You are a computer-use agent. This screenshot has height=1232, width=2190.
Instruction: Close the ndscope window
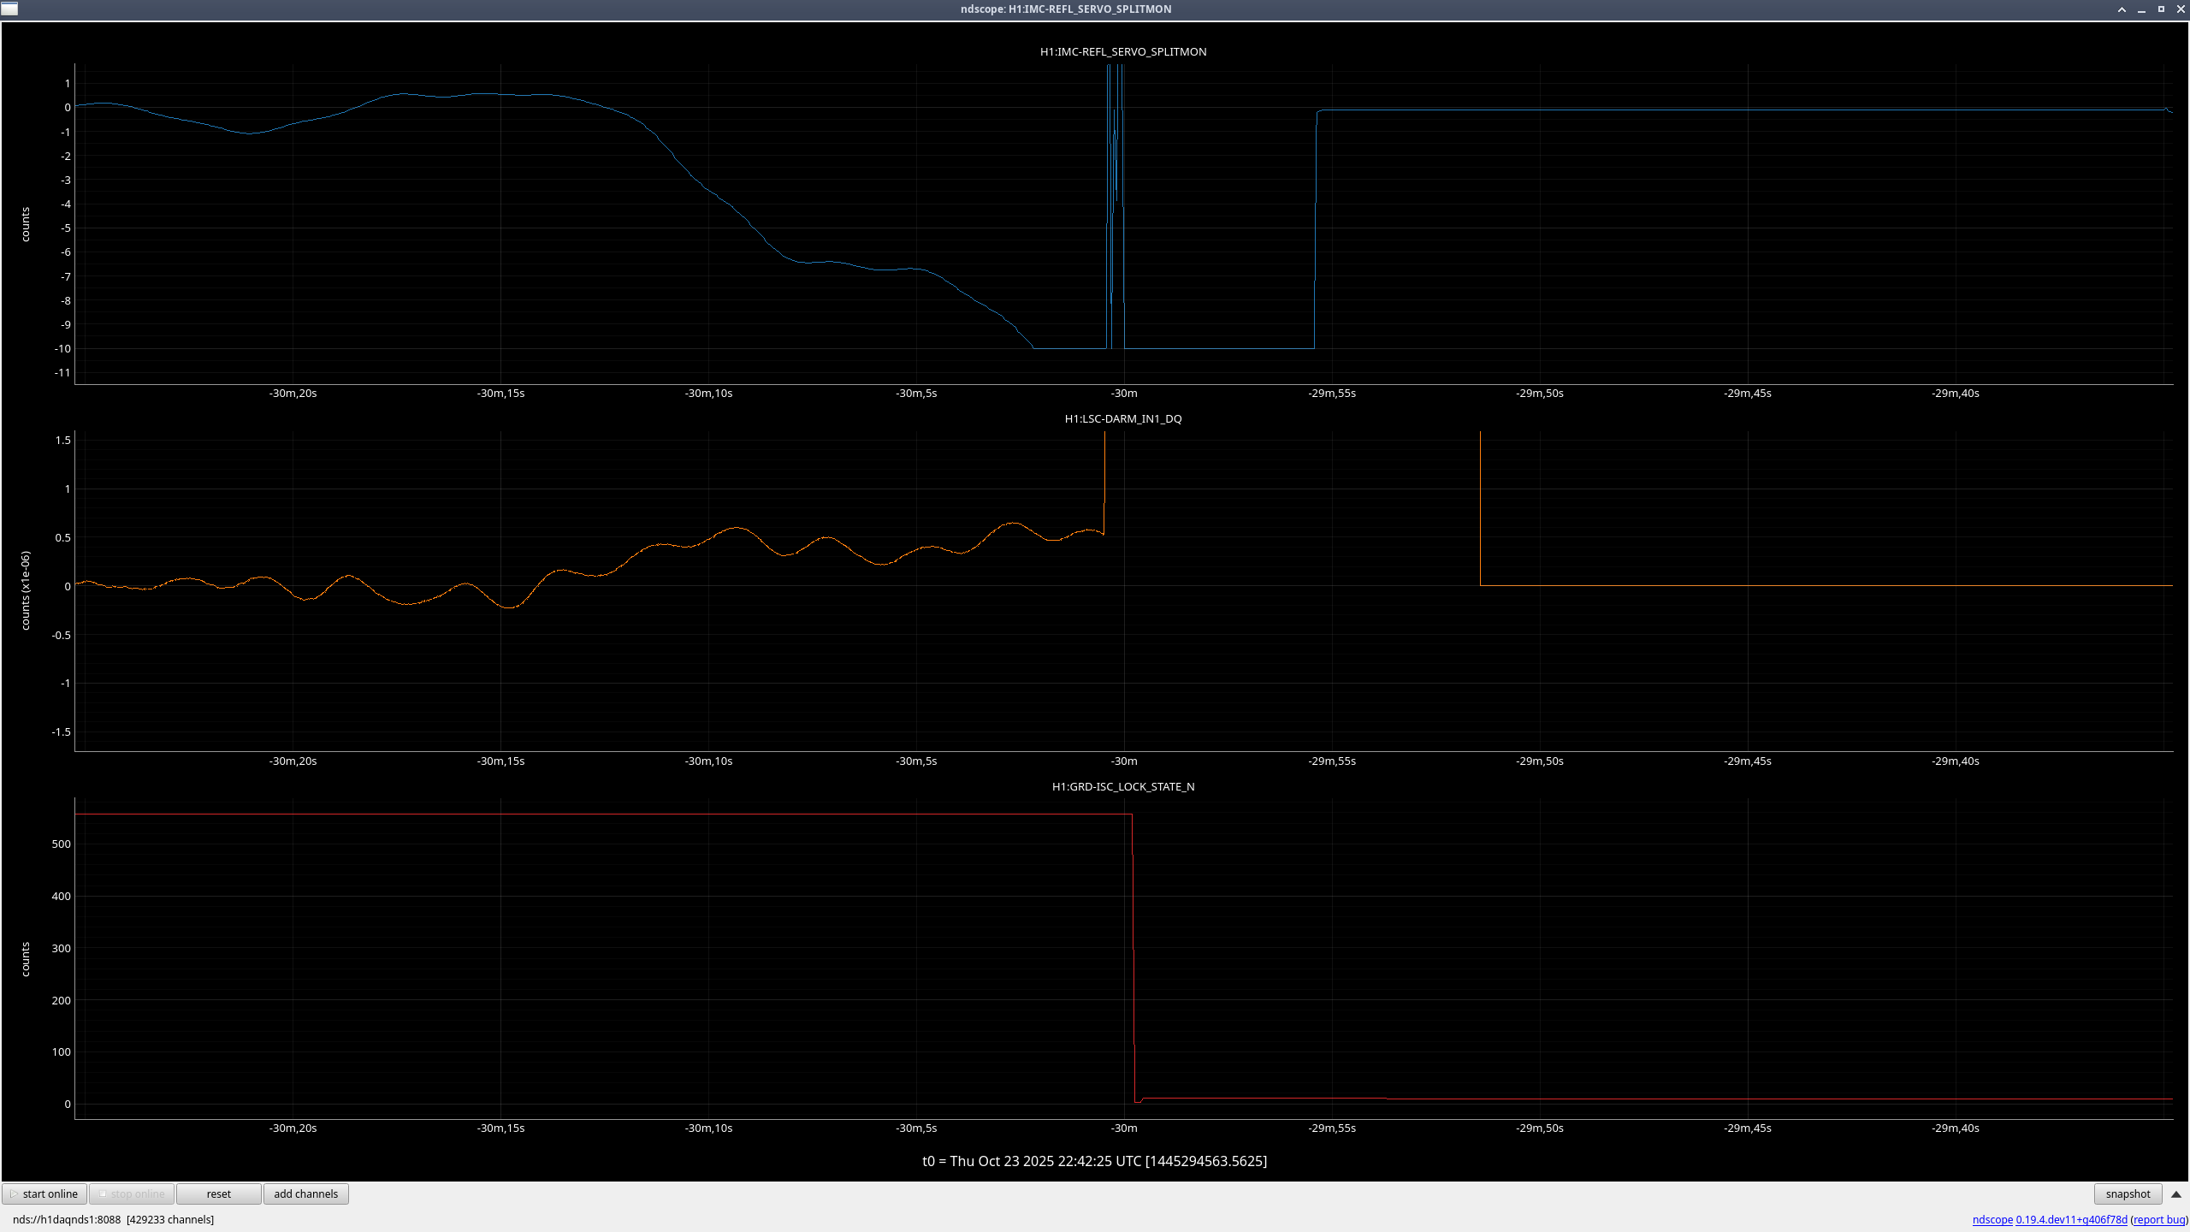click(x=2181, y=9)
